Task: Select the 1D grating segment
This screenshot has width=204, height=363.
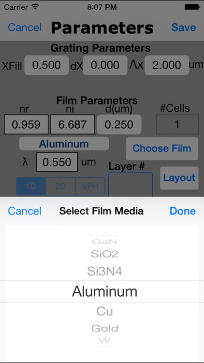Action: point(31,186)
